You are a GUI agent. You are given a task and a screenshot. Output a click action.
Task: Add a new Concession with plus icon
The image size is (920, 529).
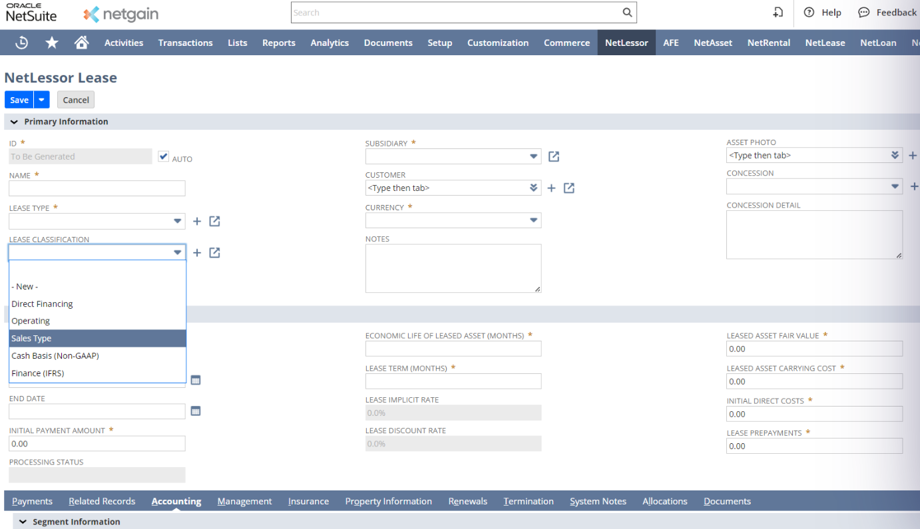(915, 187)
